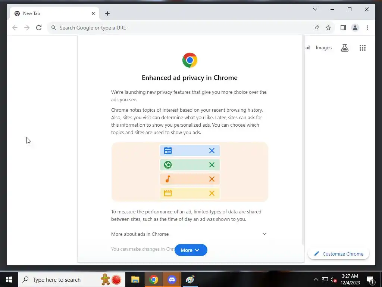Click the Customize Chrome button
The width and height of the screenshot is (382, 287).
339,254
